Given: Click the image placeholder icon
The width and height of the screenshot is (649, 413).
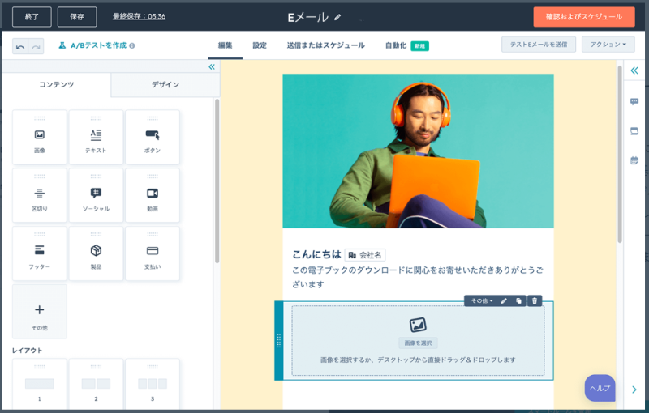Looking at the screenshot, I should pos(418,325).
